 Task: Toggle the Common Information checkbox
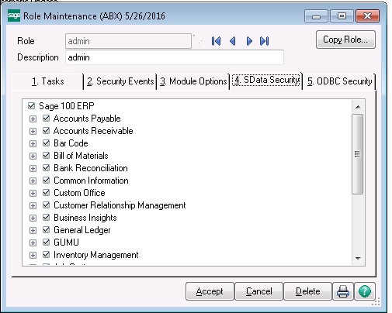[46, 181]
